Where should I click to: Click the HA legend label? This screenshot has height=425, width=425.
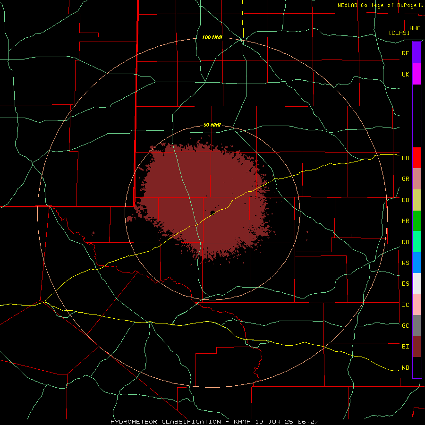(405, 158)
